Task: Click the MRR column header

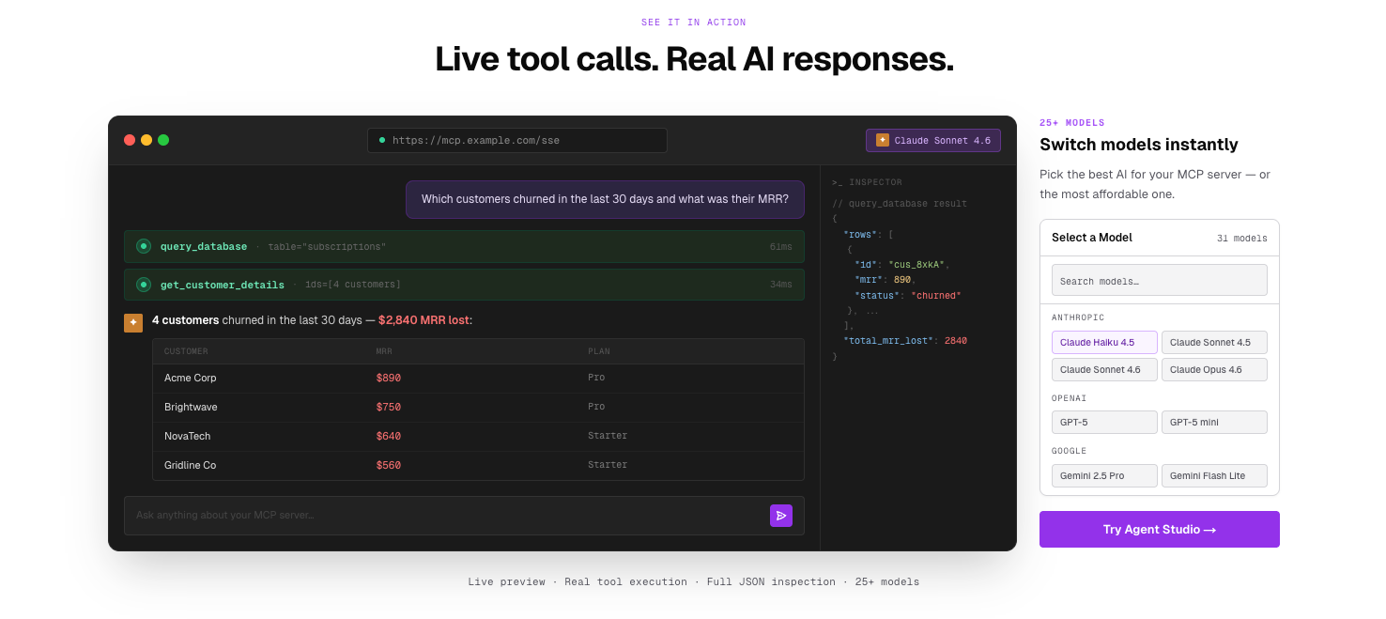Action: [x=384, y=351]
